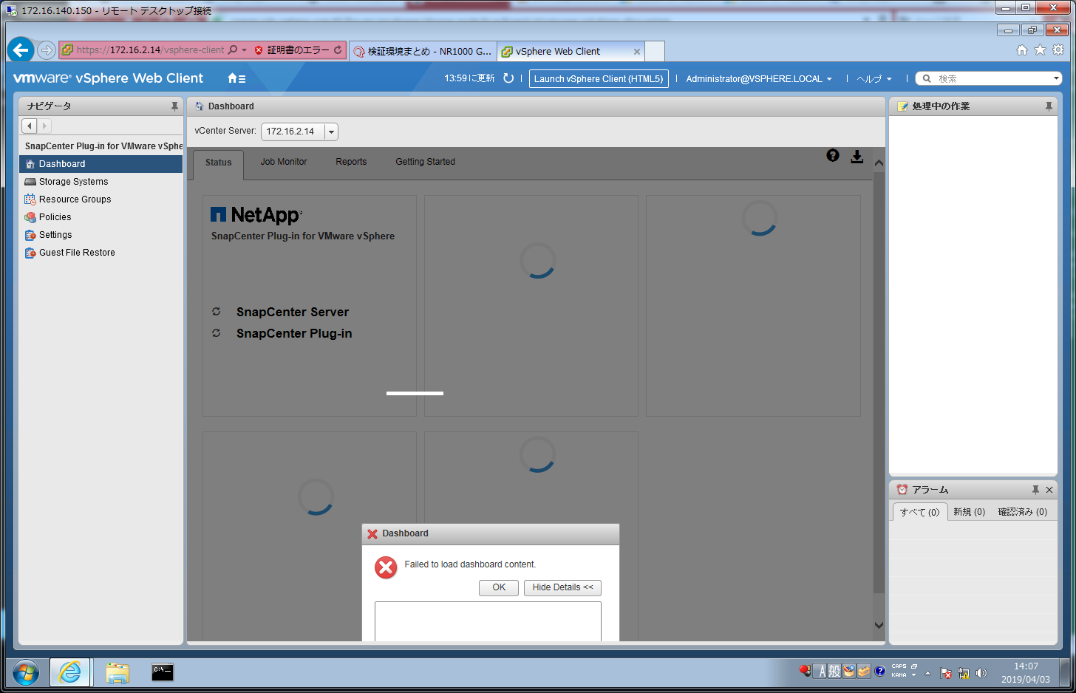Refresh the SnapCenter Server status icon
This screenshot has width=1076, height=693.
(217, 312)
